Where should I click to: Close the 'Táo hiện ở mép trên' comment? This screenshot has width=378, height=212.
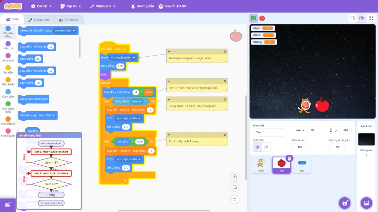point(225,51)
